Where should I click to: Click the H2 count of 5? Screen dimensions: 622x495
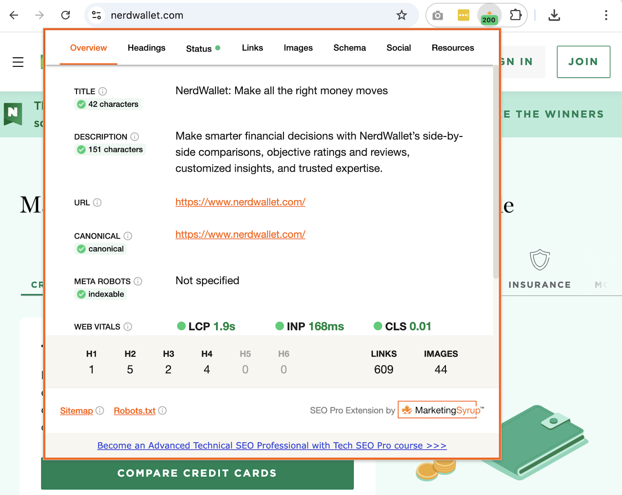pyautogui.click(x=130, y=370)
